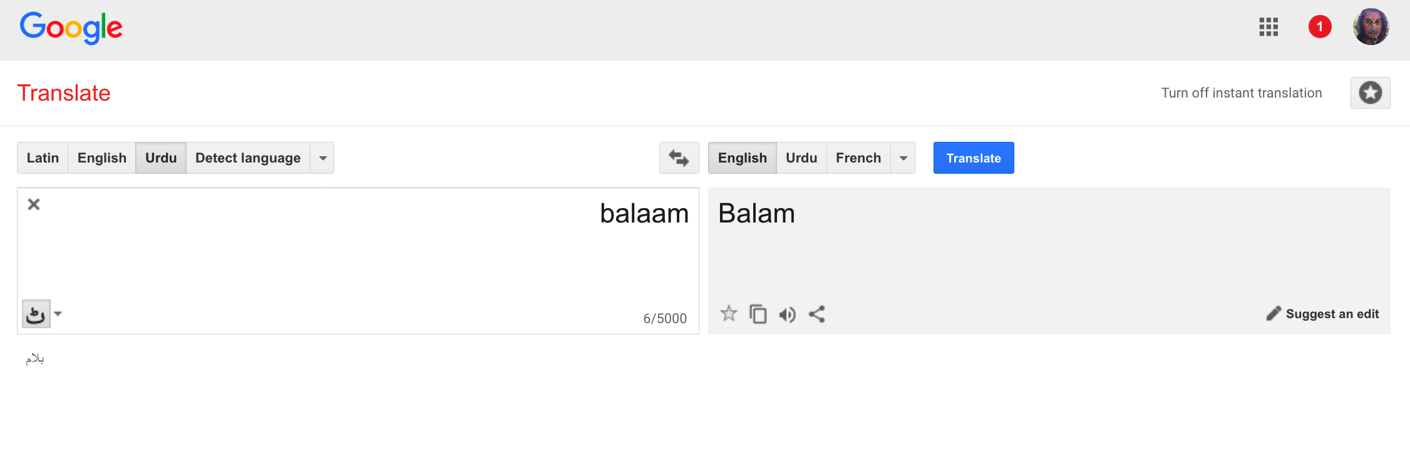Share the translation result

(816, 314)
